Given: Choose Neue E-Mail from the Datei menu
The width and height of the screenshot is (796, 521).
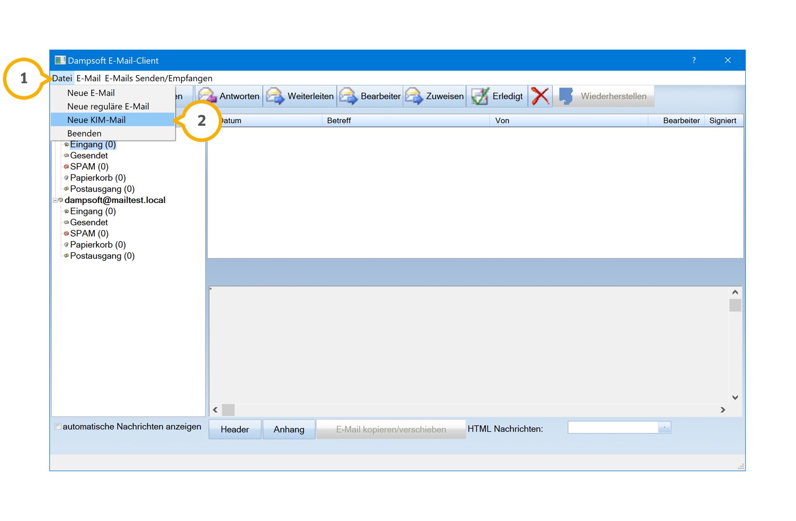Looking at the screenshot, I should pyautogui.click(x=113, y=93).
